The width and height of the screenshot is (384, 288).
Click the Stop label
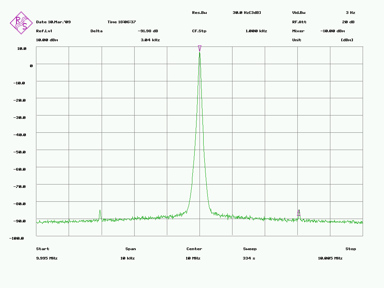tap(351, 249)
